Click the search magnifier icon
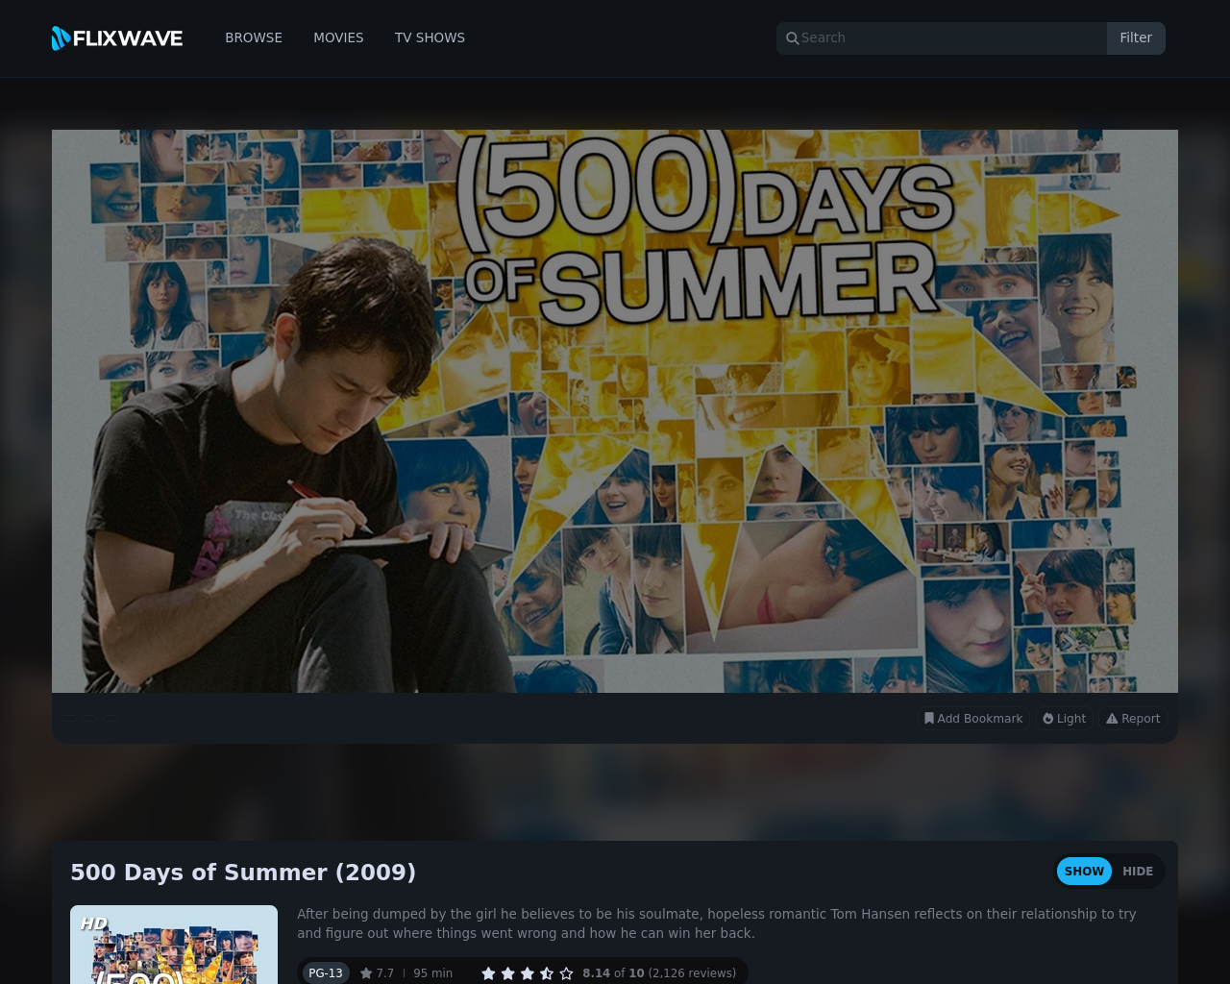Screen dimensions: 1230x984 coord(792,38)
